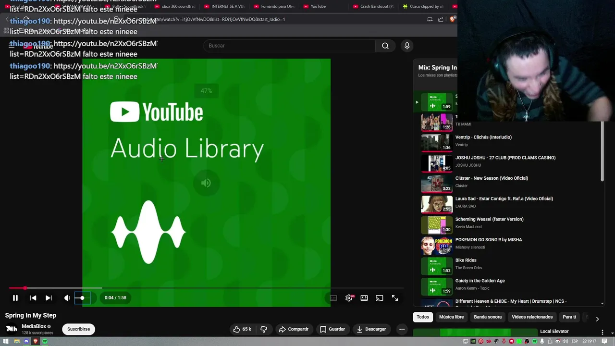The width and height of the screenshot is (615, 346).
Task: Switch to Crash Bandicoot browser tab
Action: click(374, 6)
